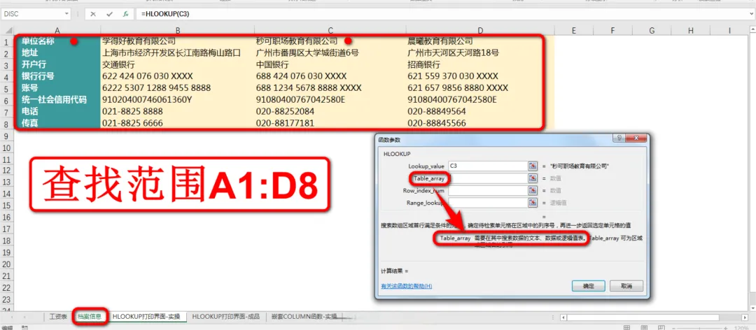The image size is (756, 330).
Task: Click the horizontal scrollbar left arrow
Action: tap(563, 317)
